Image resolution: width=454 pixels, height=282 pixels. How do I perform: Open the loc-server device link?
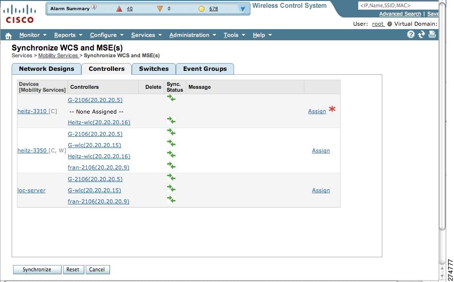[31, 190]
